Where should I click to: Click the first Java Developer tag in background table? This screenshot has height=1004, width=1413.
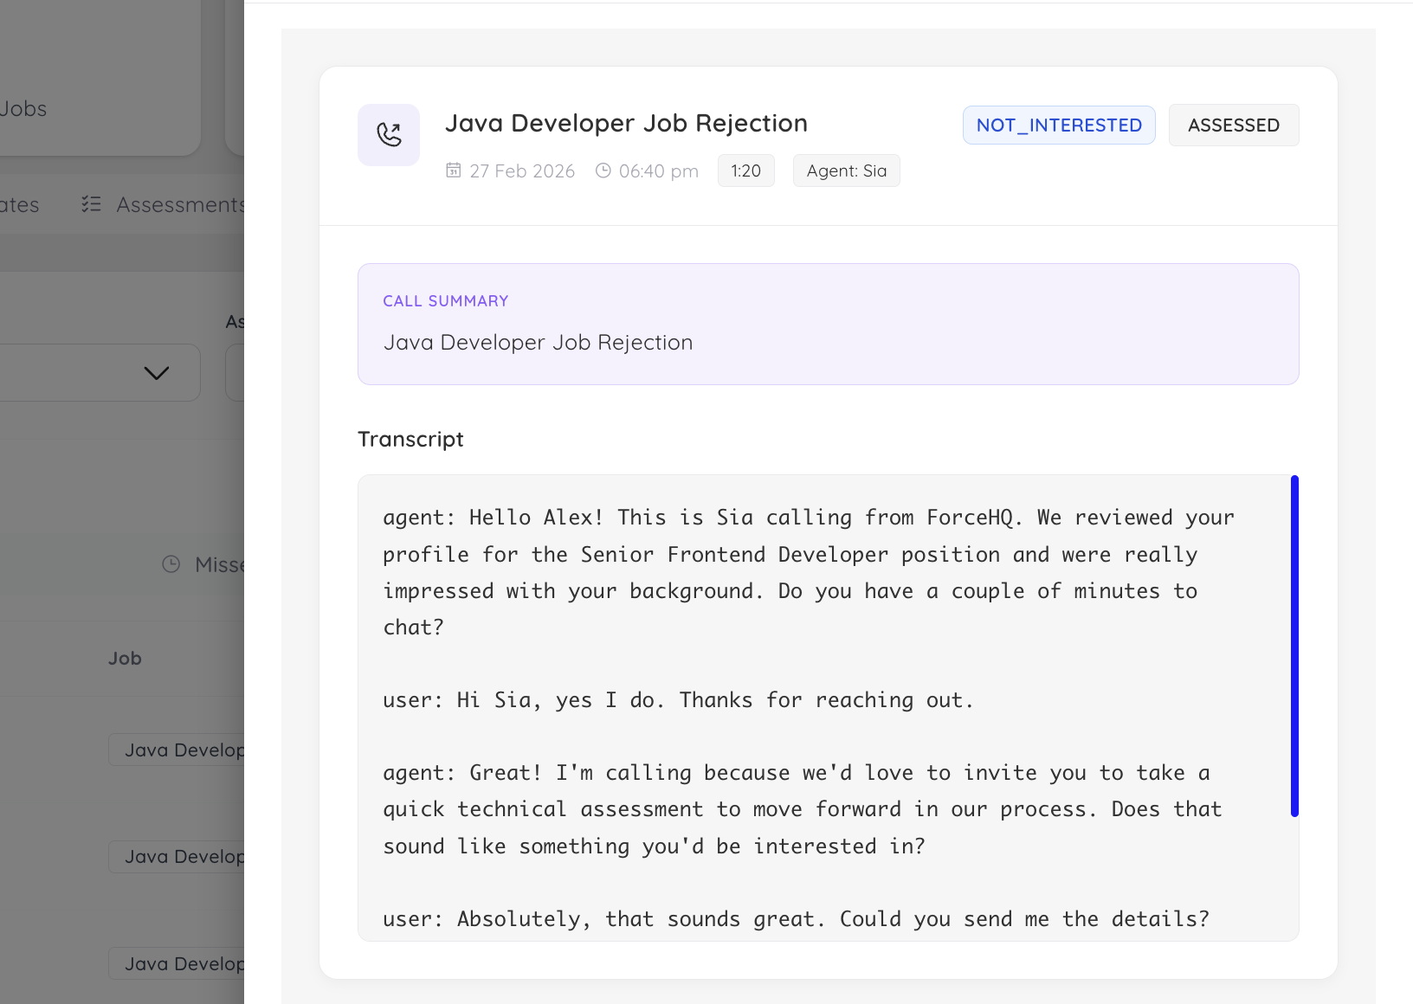[177, 750]
